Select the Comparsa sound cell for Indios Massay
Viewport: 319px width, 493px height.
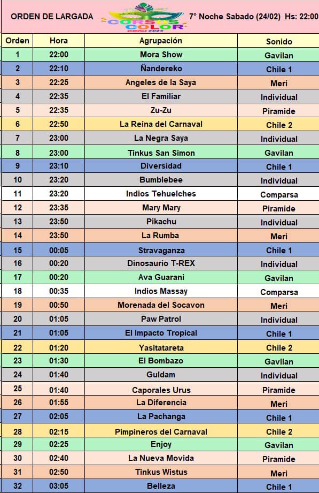(279, 292)
